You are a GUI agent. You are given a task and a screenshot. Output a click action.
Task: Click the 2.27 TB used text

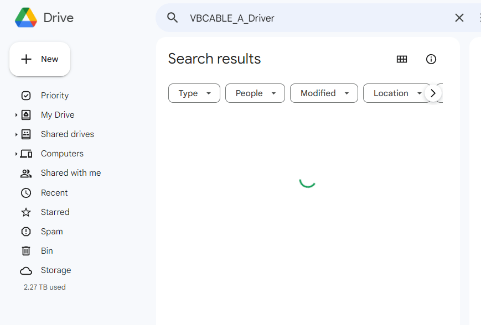point(45,287)
